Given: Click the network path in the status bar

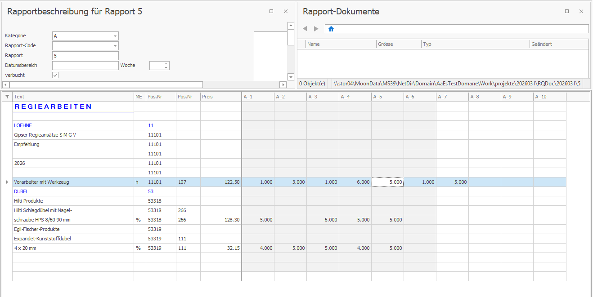Looking at the screenshot, I should coord(457,84).
